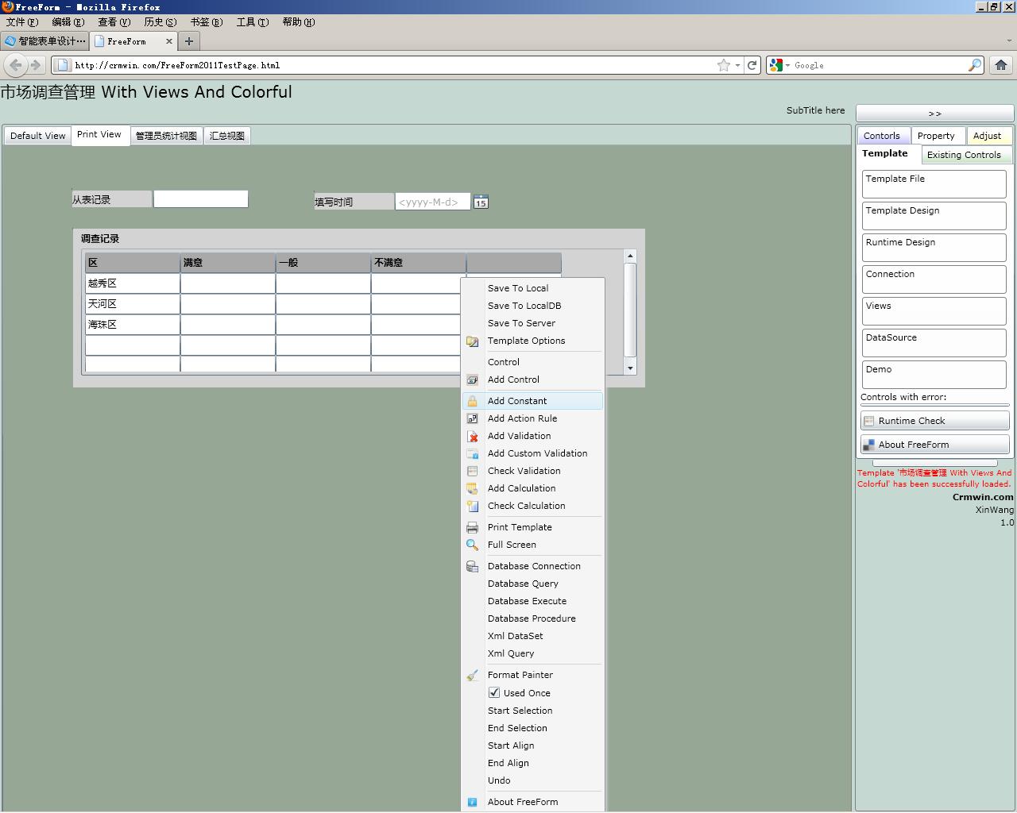
Task: Select Undo in the context menu
Action: click(499, 780)
